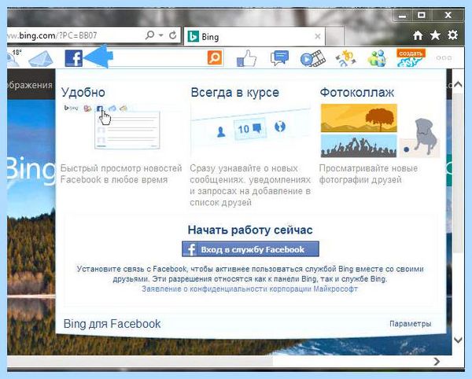Click the создать Skype icon

tap(411, 57)
